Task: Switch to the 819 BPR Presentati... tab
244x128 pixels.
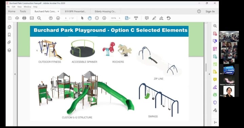Action: [75, 12]
